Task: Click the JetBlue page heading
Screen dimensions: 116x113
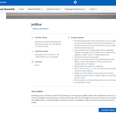Action: [x=37, y=24]
